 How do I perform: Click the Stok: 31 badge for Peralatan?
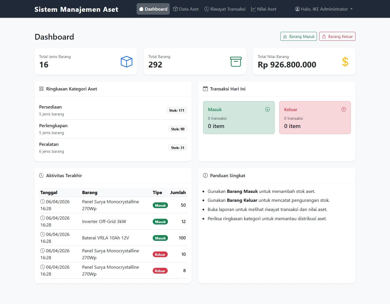click(x=178, y=148)
